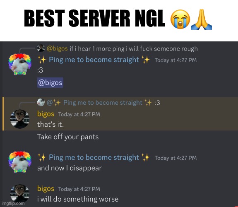This screenshot has width=238, height=207.
Task: Click bigos's avatar beside "that's it." message
Action: 20,119
